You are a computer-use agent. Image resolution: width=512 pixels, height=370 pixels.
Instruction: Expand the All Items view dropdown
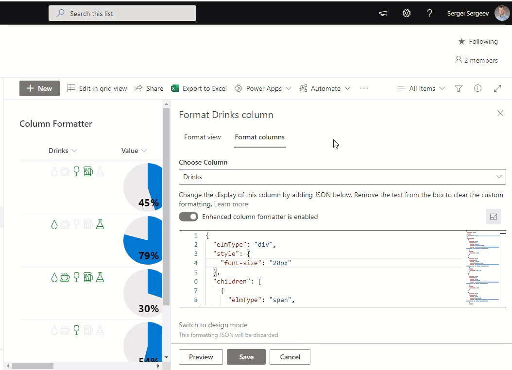421,88
